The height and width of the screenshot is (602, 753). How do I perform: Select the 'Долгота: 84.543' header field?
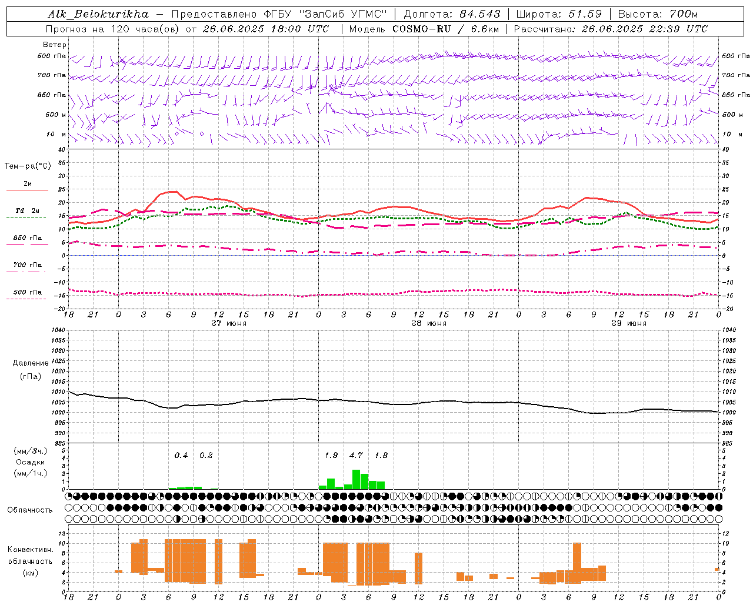452,14
